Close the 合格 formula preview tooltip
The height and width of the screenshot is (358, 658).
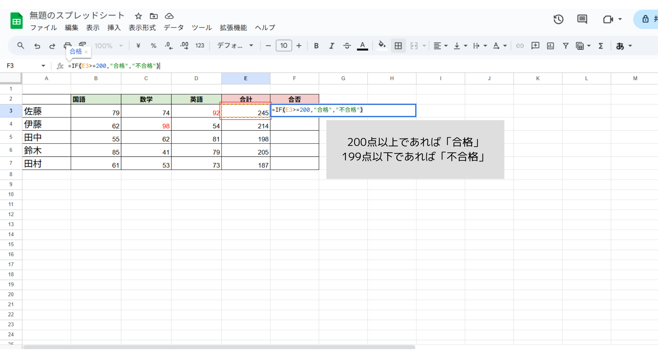pyautogui.click(x=86, y=52)
